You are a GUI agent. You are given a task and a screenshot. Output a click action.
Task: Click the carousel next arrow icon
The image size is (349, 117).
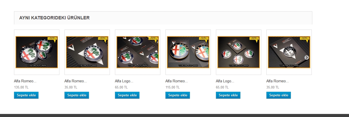click(x=307, y=57)
